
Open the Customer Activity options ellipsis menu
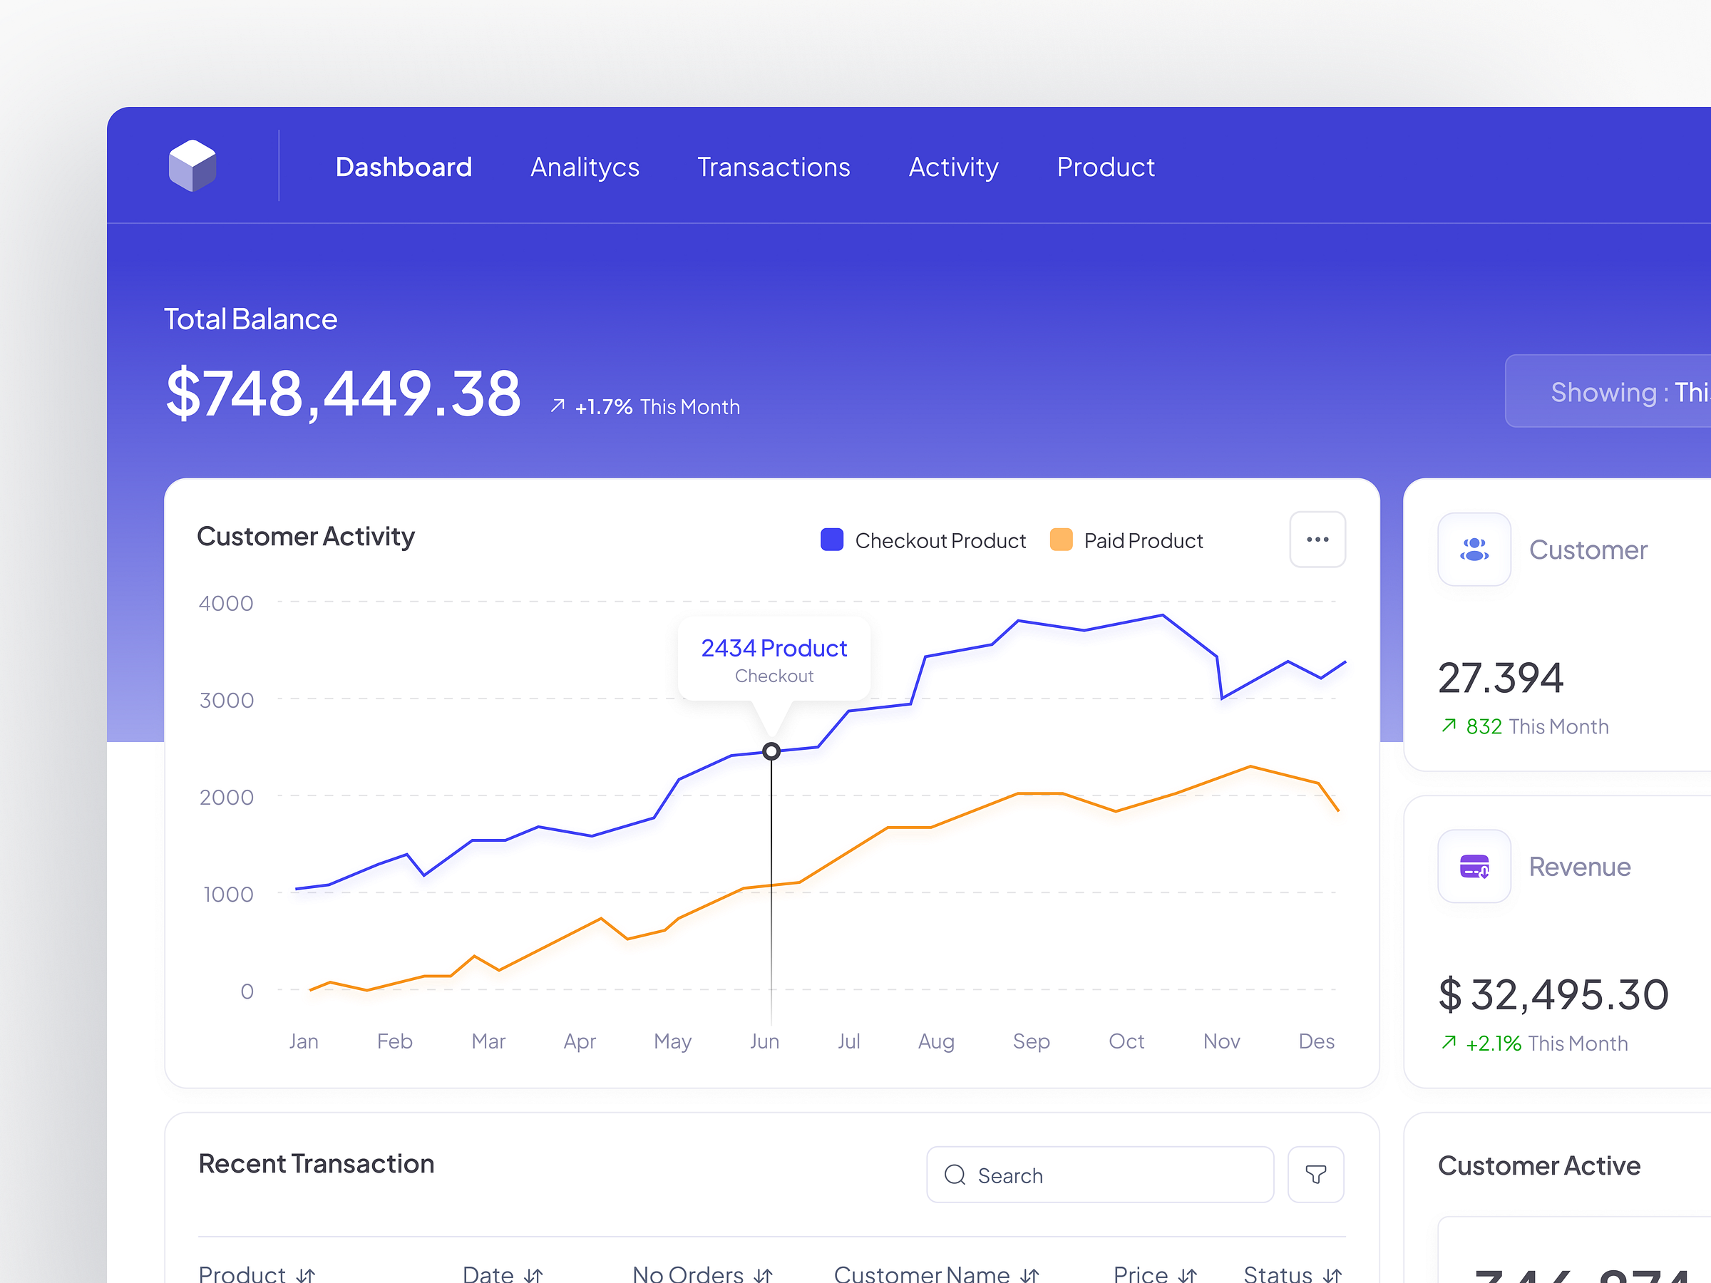tap(1317, 539)
